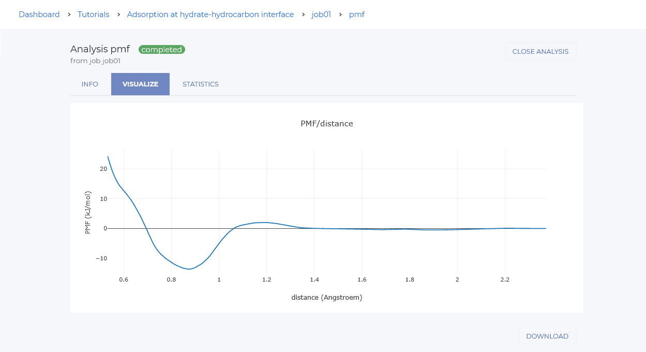This screenshot has width=646, height=352.
Task: Download the PMF analysis data
Action: (547, 336)
